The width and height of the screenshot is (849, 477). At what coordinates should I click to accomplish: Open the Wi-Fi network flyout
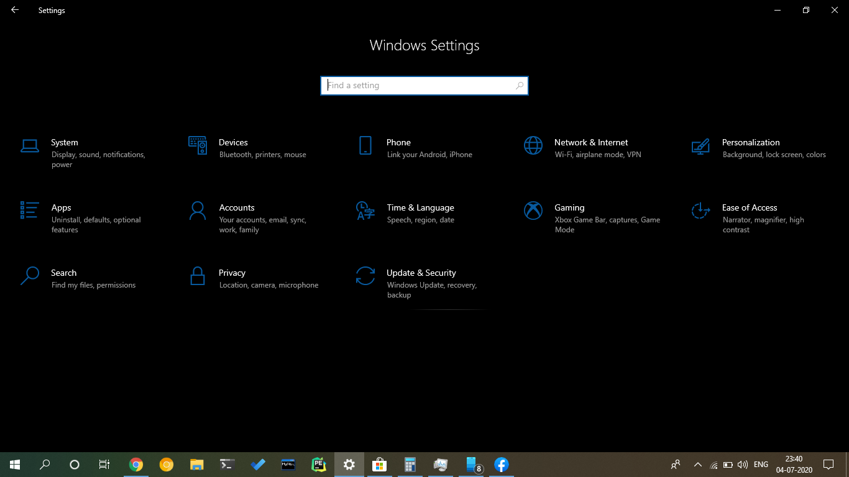click(x=714, y=465)
